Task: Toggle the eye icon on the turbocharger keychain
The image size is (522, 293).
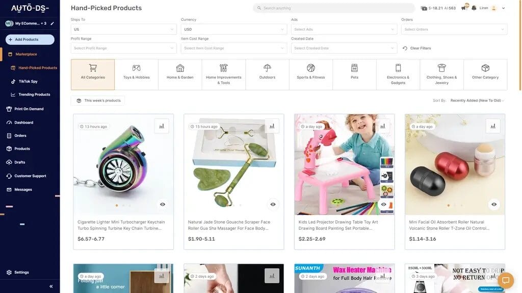Action: coord(163,204)
